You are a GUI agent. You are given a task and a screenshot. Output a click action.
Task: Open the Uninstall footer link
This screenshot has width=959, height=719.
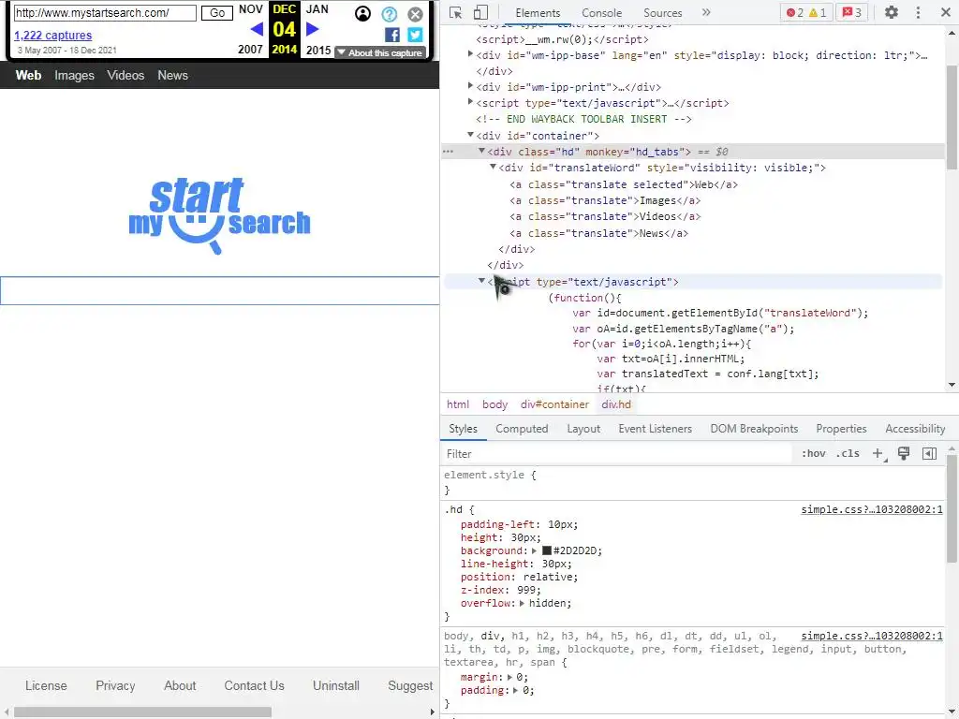click(x=336, y=685)
